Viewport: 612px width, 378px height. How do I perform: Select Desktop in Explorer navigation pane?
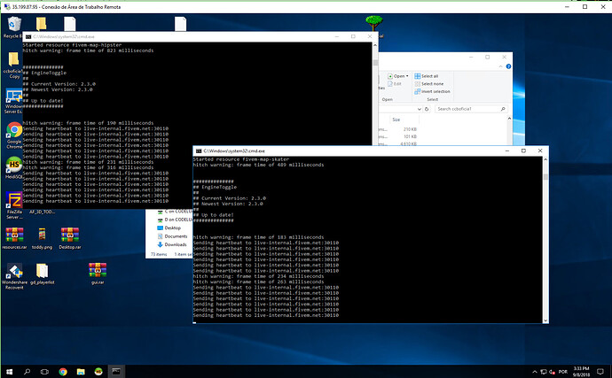172,228
